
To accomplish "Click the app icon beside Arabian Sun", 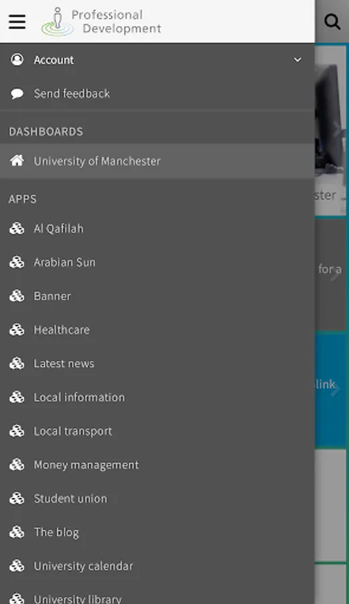I will tap(17, 262).
